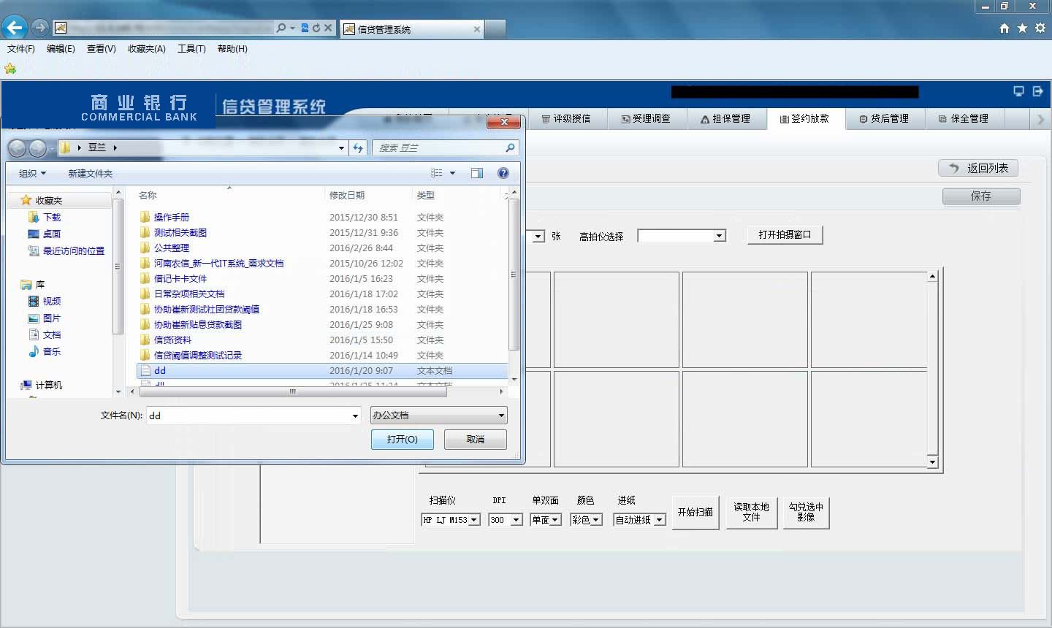1052x628 pixels.
Task: Open the browser favorites star icon
Action: pyautogui.click(x=1022, y=28)
